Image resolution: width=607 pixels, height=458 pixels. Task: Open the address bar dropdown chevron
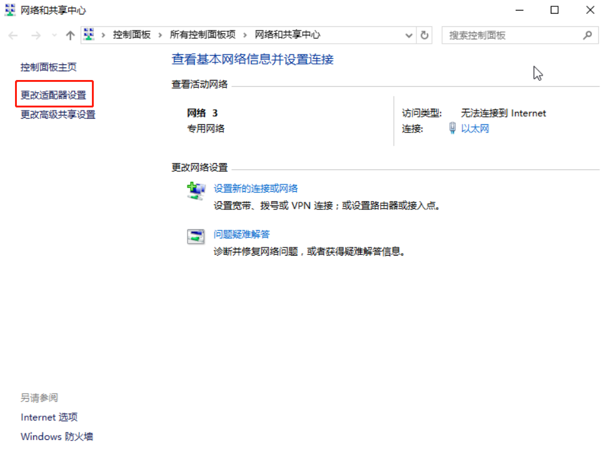tap(409, 35)
